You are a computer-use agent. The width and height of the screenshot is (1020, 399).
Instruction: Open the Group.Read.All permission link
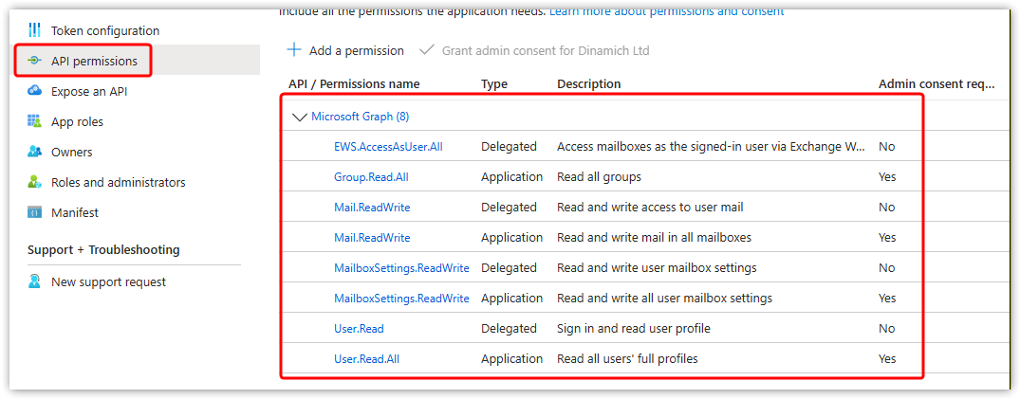(x=371, y=177)
